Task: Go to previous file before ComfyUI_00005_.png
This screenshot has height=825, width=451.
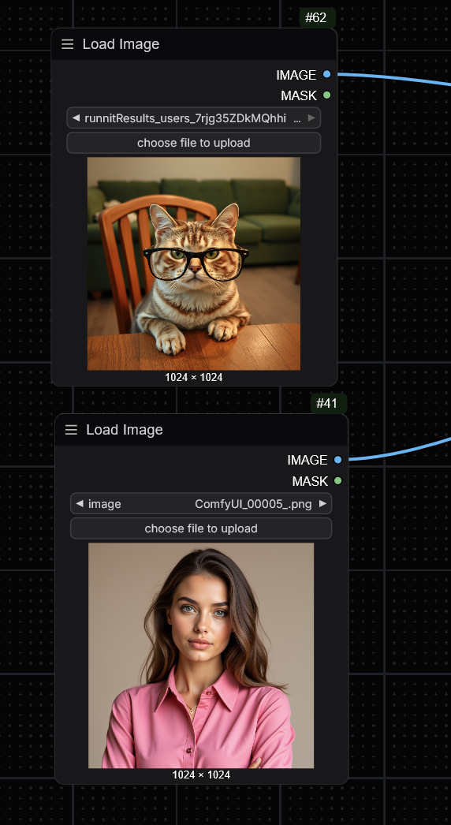Action: pyautogui.click(x=80, y=504)
